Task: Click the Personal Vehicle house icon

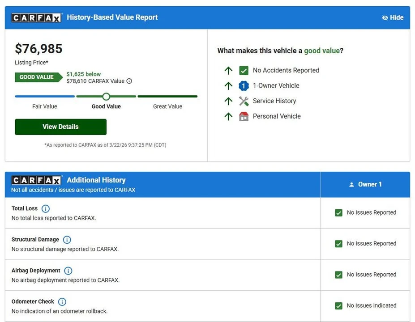Action: (x=244, y=116)
